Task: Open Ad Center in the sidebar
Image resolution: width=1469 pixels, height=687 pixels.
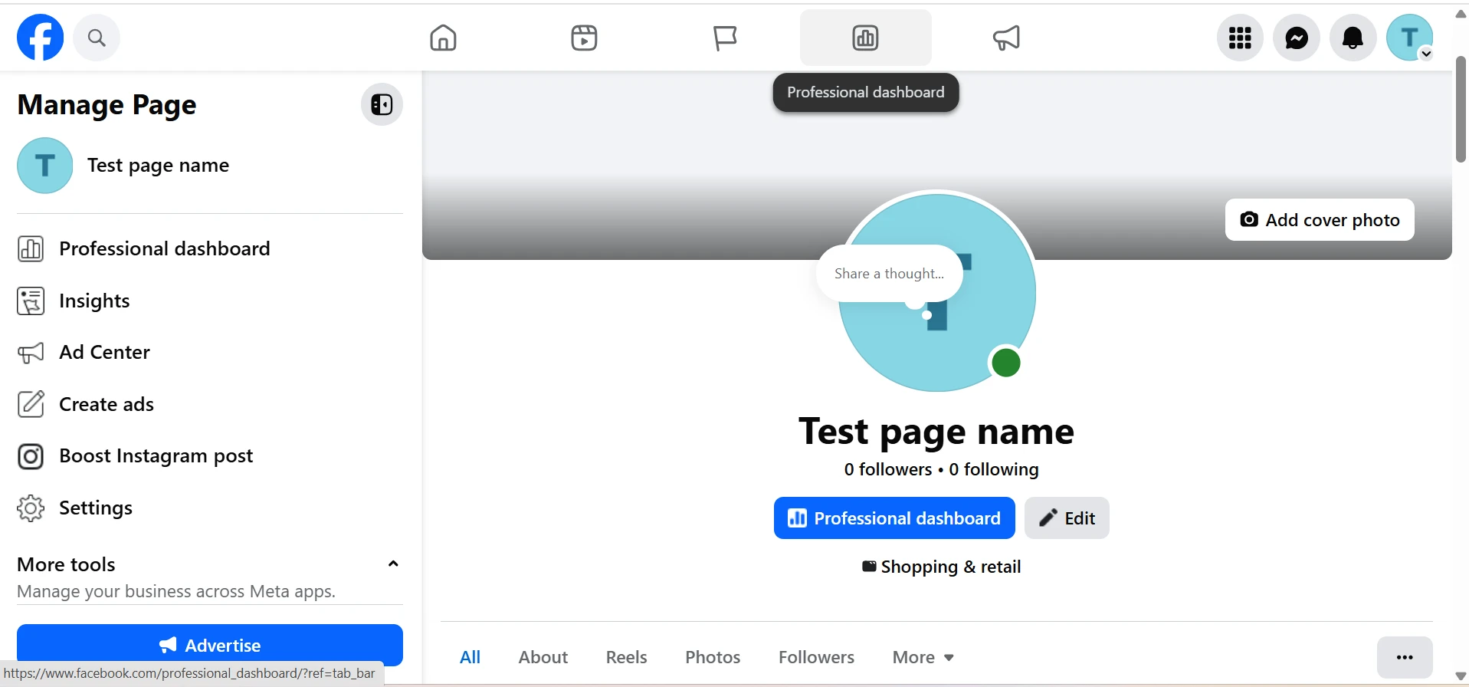Action: tap(209, 352)
